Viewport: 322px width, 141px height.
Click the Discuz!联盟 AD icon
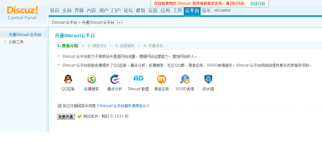pyautogui.click(x=138, y=79)
